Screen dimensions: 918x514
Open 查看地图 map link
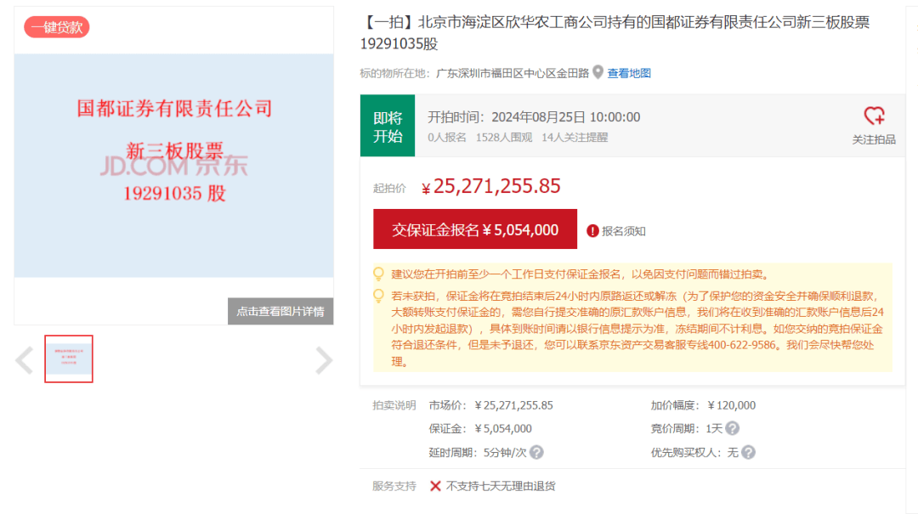coord(629,73)
